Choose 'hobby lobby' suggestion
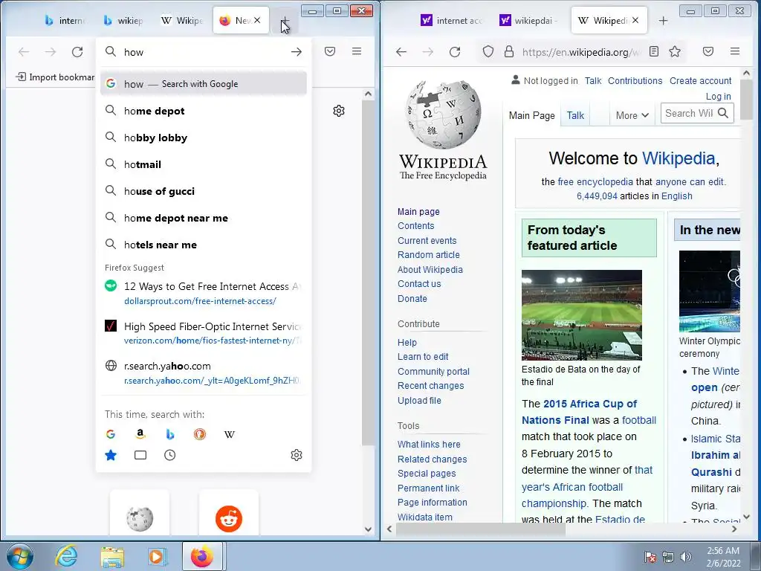Screen dimensions: 761x571 (204, 138)
